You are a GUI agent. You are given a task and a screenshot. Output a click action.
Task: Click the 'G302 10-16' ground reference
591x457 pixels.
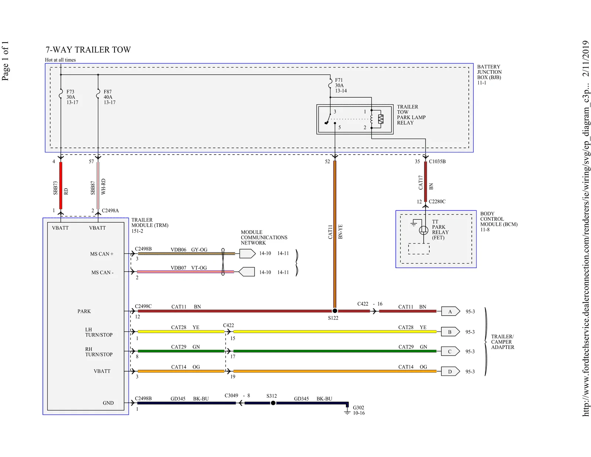[359, 410]
